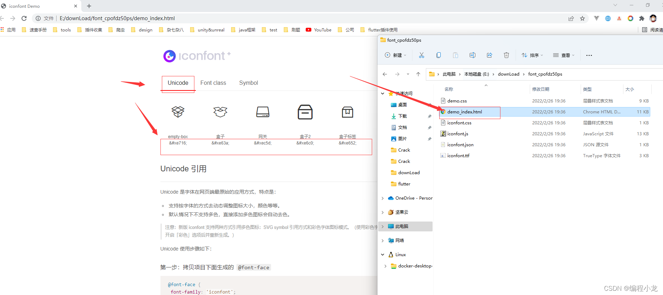Open the java框架 bookmark folder
The width and height of the screenshot is (663, 295).
point(243,30)
